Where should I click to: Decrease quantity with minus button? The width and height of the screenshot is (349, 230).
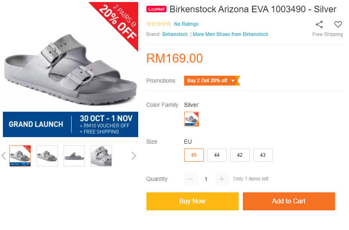click(x=190, y=179)
